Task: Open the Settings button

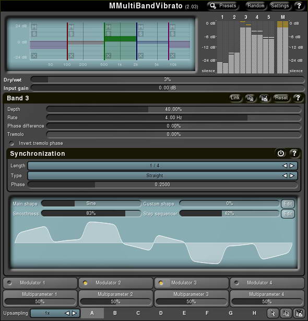Action: coord(280,6)
